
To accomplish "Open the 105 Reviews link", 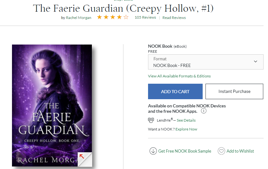I will coord(145,17).
